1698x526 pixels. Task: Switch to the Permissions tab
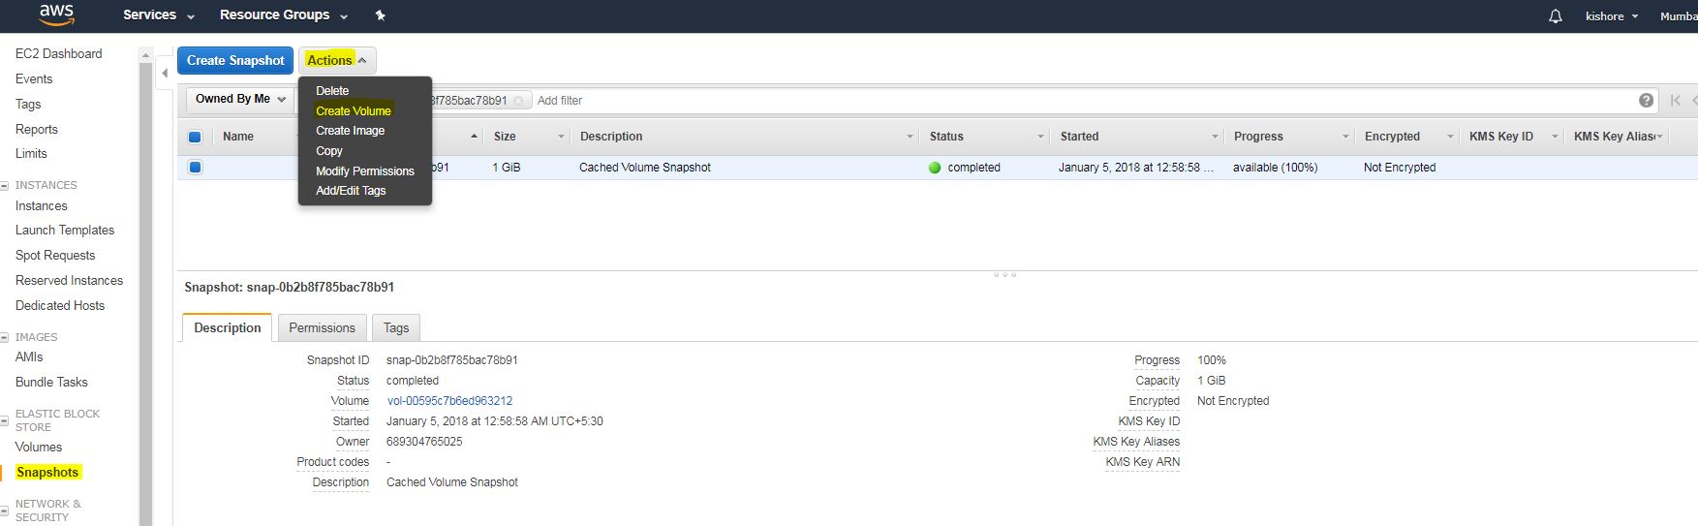click(322, 327)
